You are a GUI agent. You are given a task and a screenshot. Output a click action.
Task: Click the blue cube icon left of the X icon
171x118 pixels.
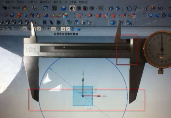(113, 23)
